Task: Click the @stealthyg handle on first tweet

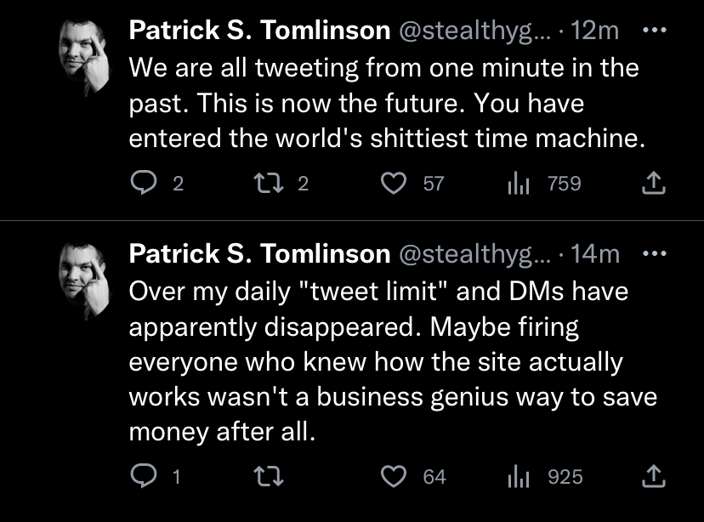Action: click(474, 31)
